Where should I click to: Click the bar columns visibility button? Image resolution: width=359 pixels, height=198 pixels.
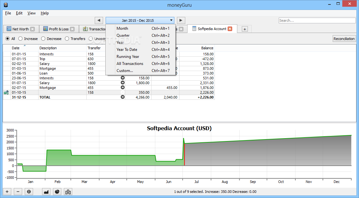68,192
